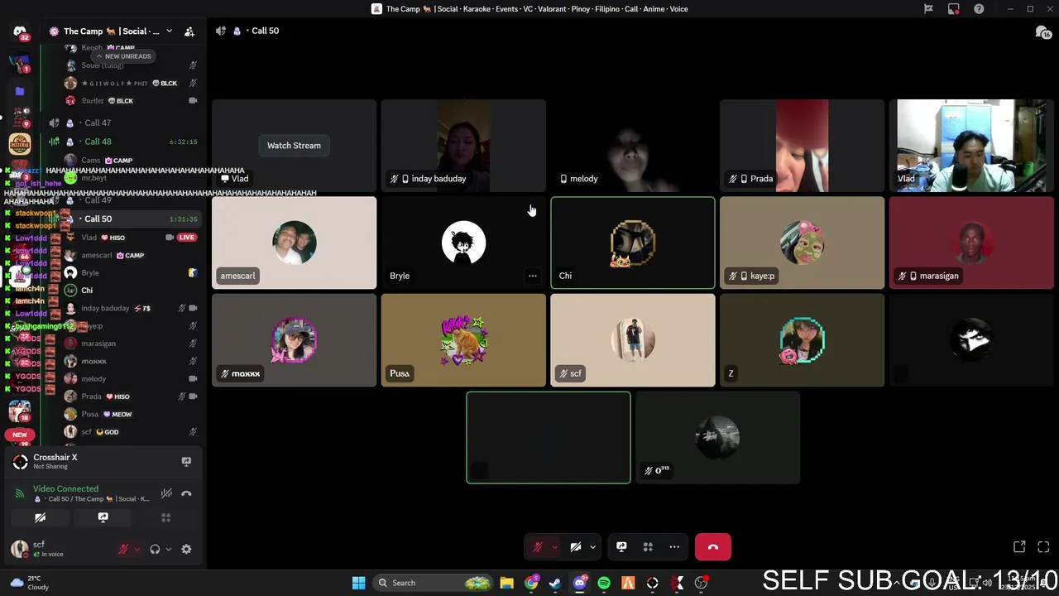
Task: Select the Call 48 voice channel
Action: coord(98,142)
